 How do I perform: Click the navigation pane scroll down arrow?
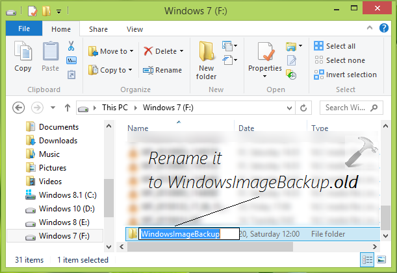(109, 246)
